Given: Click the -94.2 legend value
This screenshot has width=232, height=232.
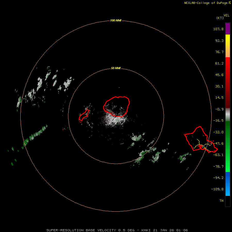Looking at the screenshot, I should pyautogui.click(x=218, y=178).
